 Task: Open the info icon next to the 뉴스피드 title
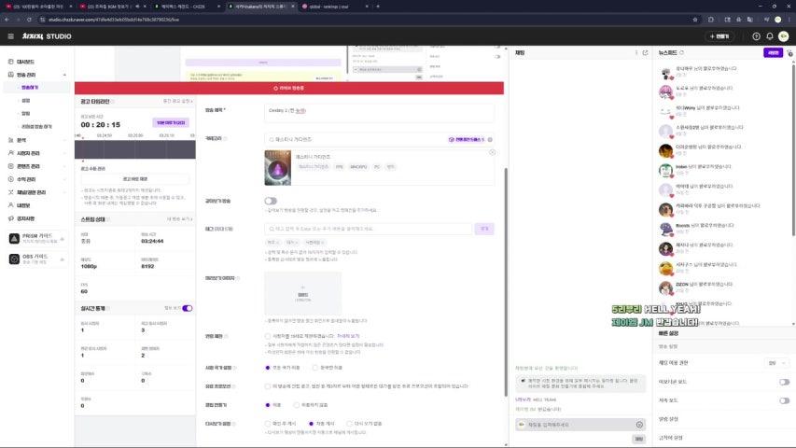[x=682, y=53]
